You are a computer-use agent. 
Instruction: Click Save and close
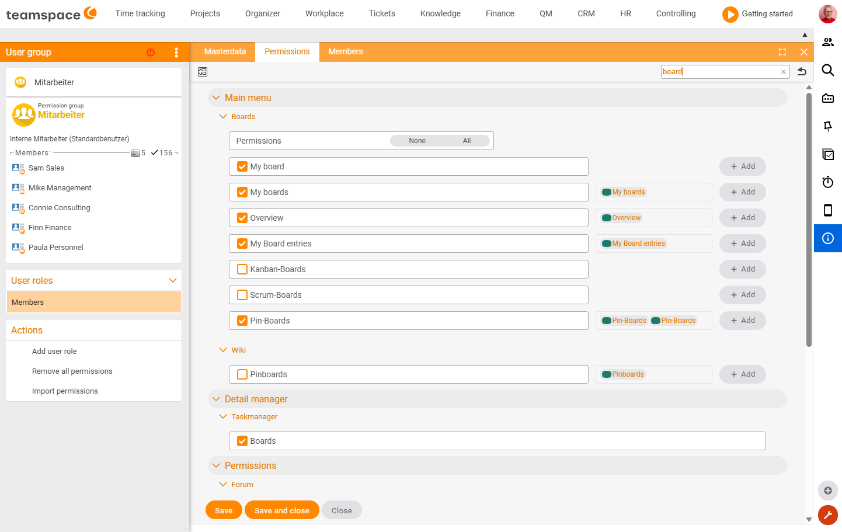pyautogui.click(x=282, y=510)
